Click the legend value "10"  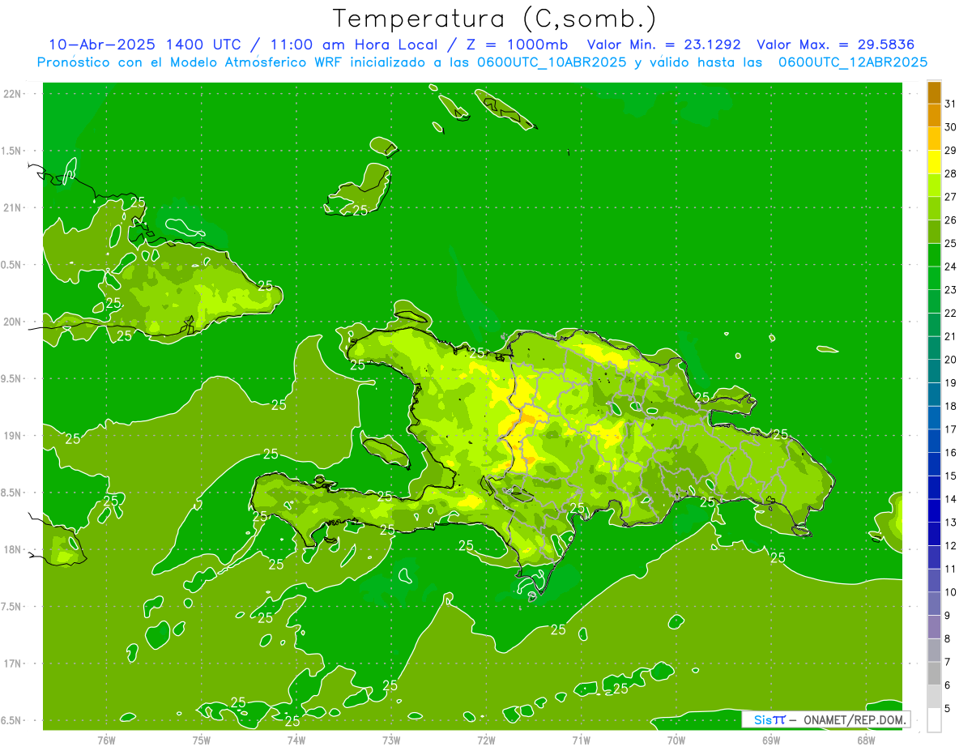[951, 592]
